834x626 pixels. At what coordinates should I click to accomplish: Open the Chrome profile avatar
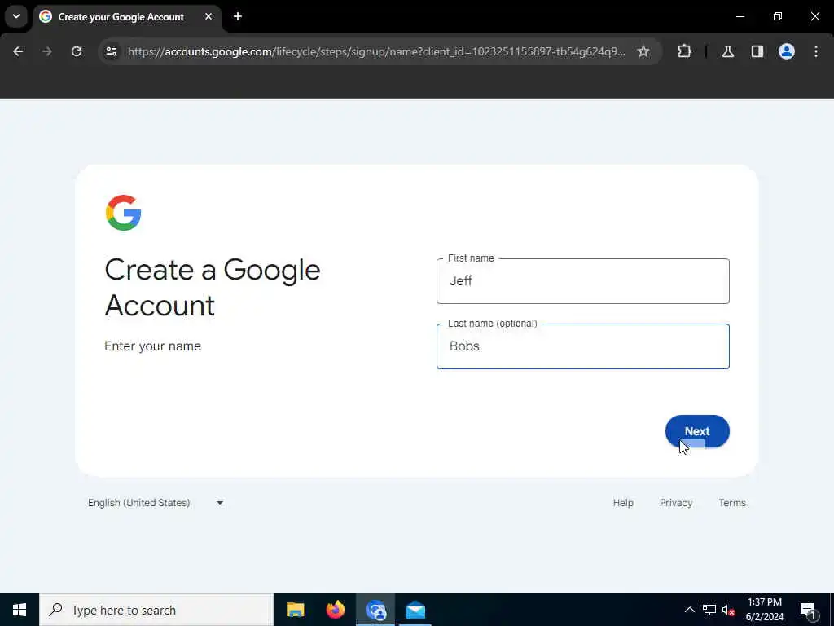click(x=786, y=51)
